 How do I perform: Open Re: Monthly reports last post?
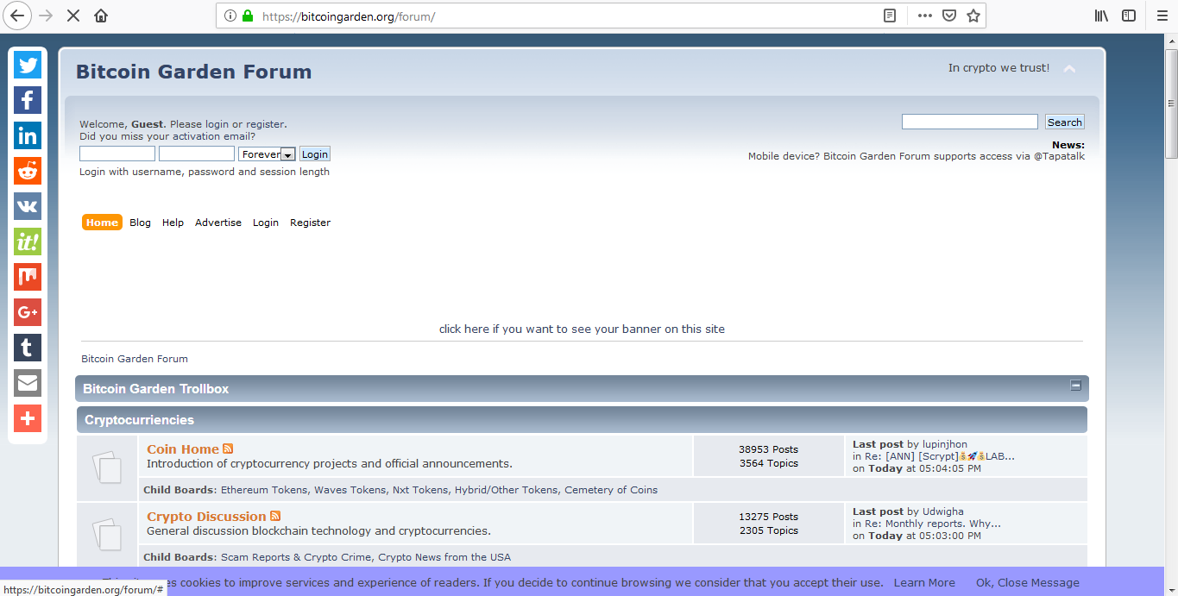932,524
